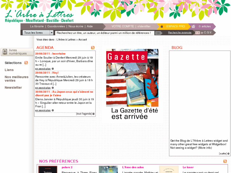Click La Gazette d'été est arrivée caption
Image resolution: width=231 pixels, height=173 pixels.
pos(134,114)
